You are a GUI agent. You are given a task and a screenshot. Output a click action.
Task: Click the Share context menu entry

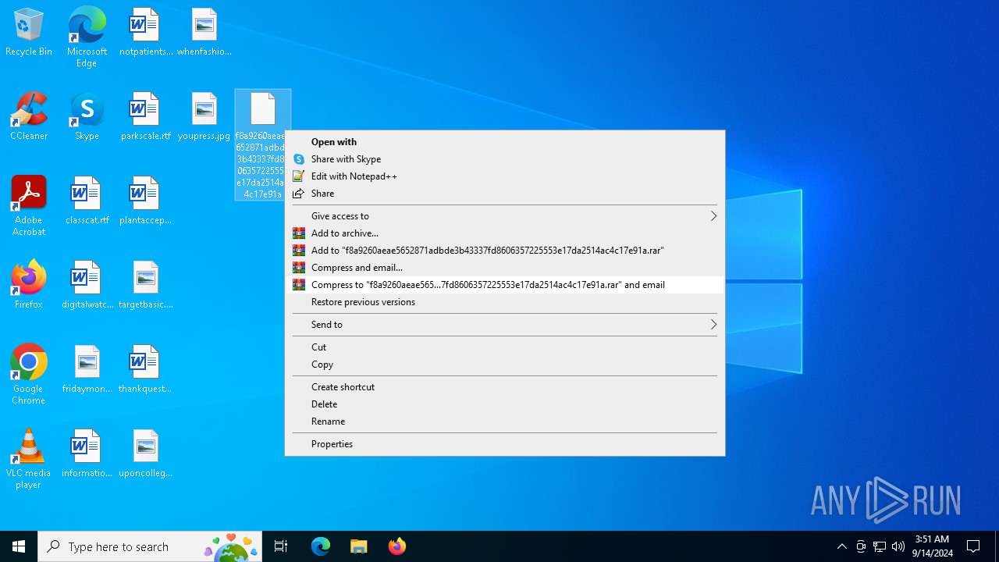click(504, 194)
